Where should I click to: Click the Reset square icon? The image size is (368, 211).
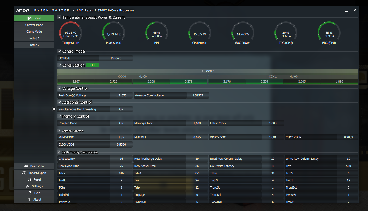[x=29, y=179]
